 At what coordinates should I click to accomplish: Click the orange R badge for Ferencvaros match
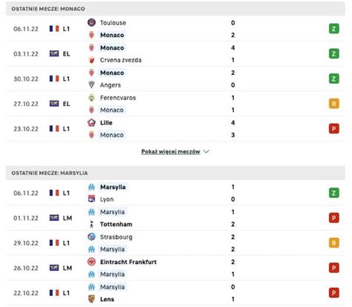pyautogui.click(x=333, y=104)
